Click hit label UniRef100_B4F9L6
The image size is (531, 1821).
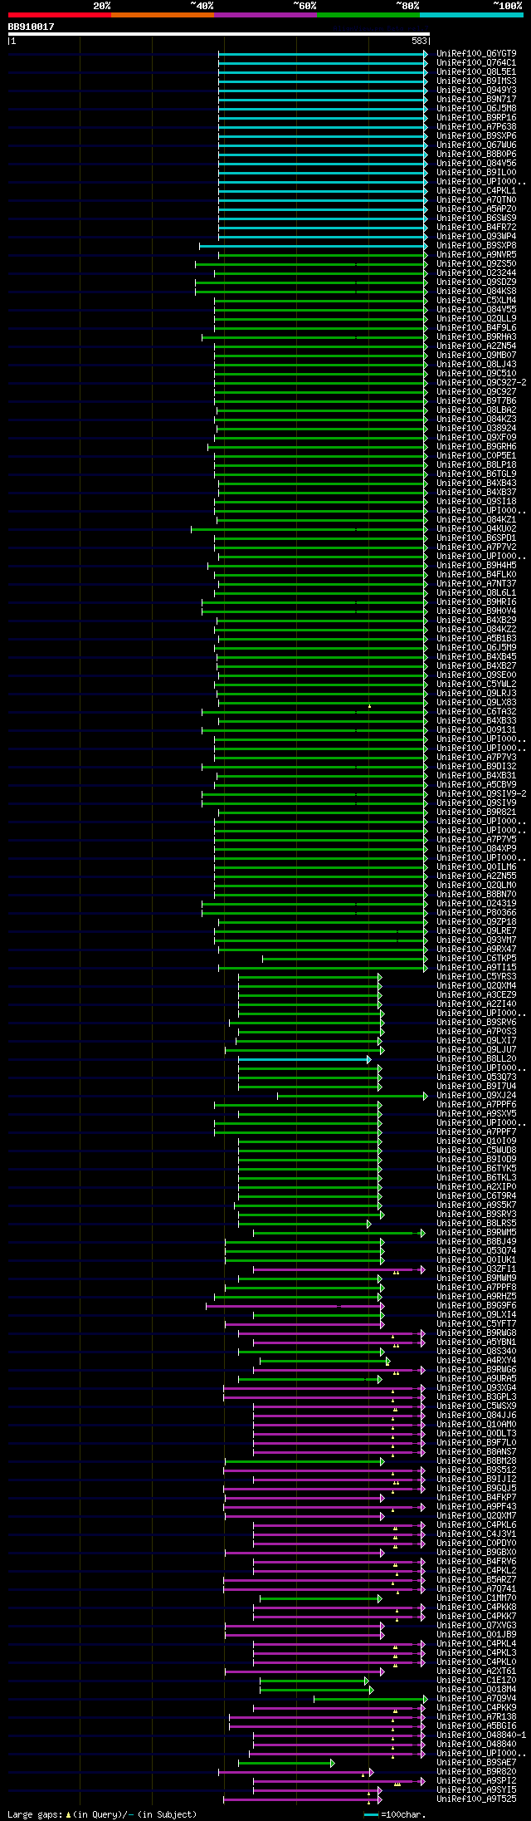click(x=476, y=327)
